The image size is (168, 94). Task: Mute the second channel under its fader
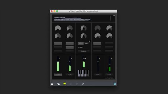[x=70, y=75]
